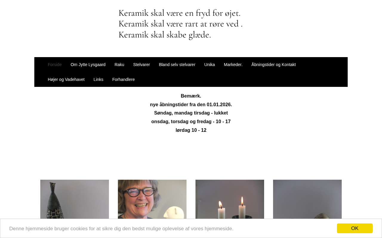Open the rightmost grey ceramic photo
The height and width of the screenshot is (238, 382).
[307, 199]
